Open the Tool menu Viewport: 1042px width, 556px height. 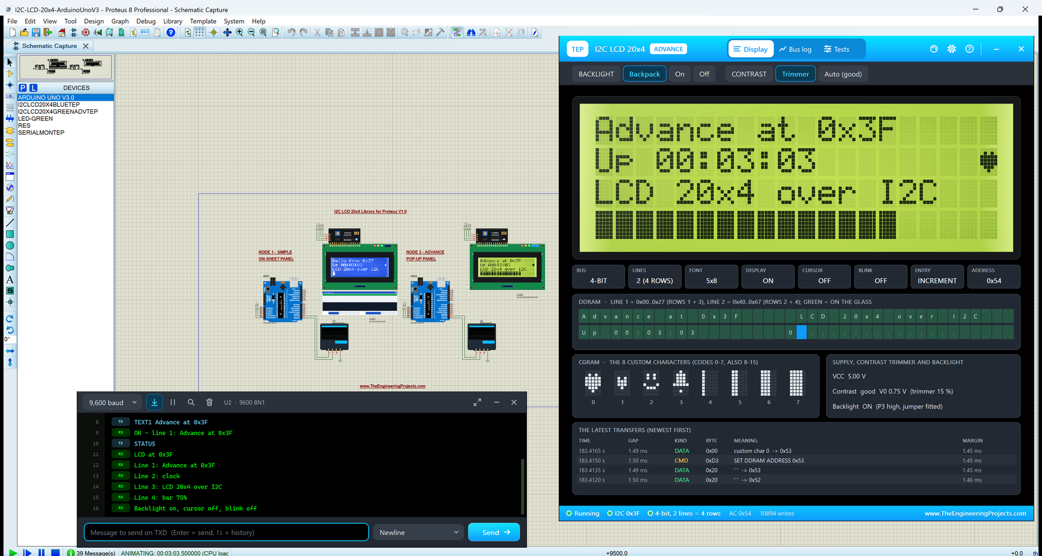(x=70, y=21)
